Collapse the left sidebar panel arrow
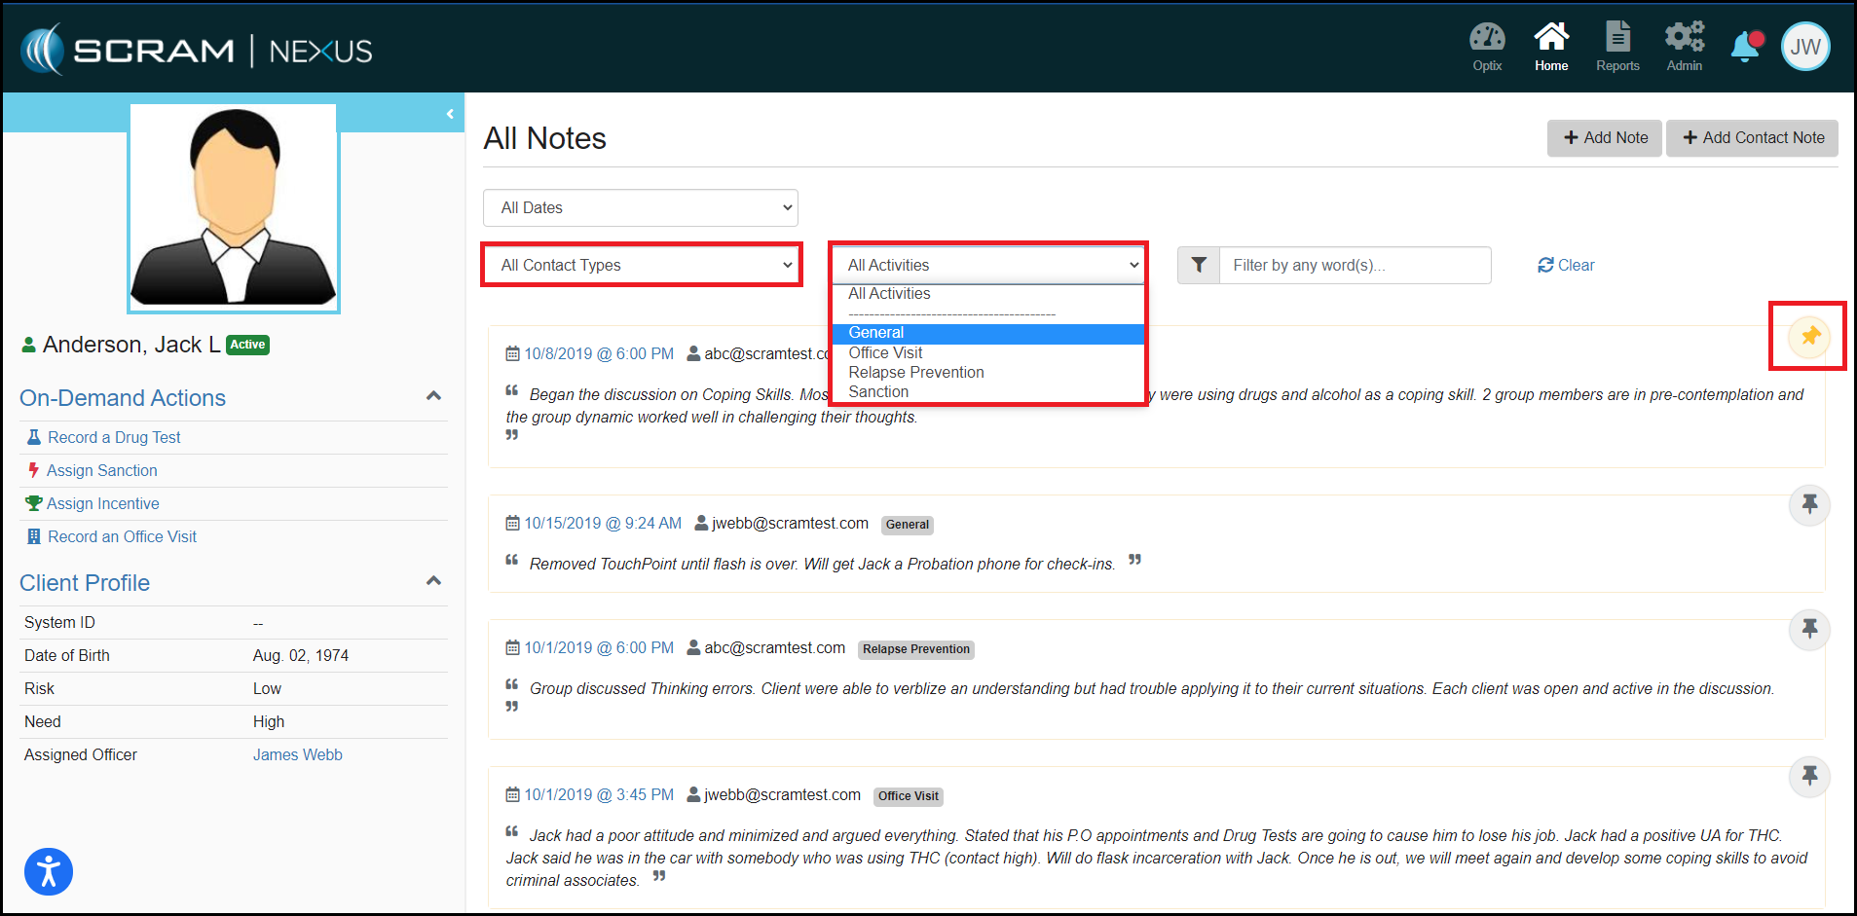The image size is (1857, 916). pyautogui.click(x=450, y=114)
